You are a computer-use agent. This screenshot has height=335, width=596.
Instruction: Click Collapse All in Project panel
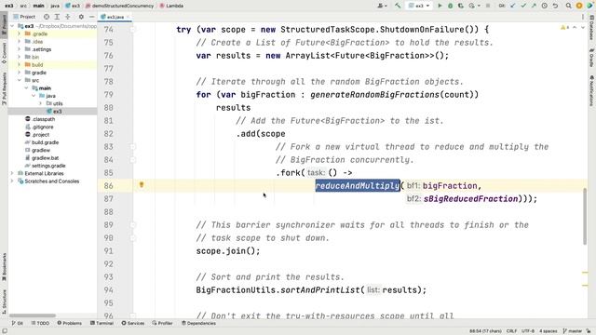[x=68, y=17]
